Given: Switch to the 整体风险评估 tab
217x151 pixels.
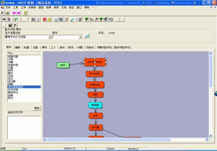Looking at the screenshot, I should (x=122, y=47).
